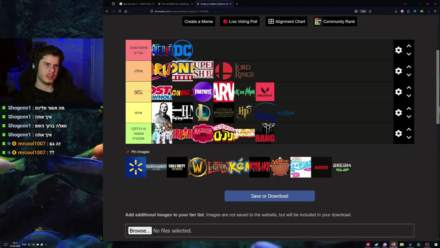Click the yellow איכס tier label
The width and height of the screenshot is (440, 248).
coord(139,113)
